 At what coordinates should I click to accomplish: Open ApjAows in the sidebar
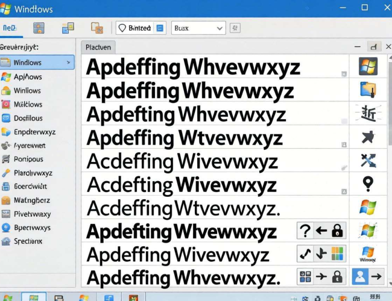click(x=28, y=77)
